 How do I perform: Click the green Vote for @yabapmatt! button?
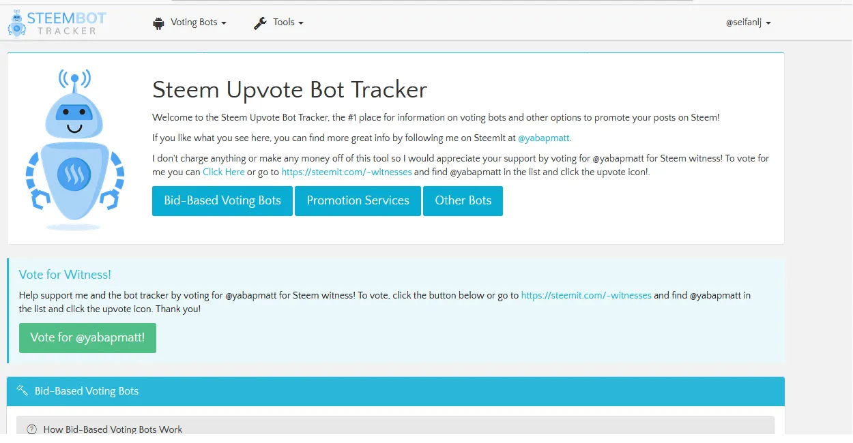point(87,338)
